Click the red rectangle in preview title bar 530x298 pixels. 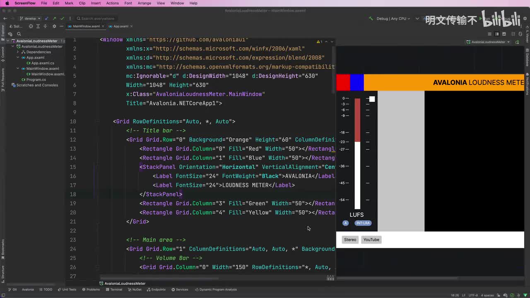pos(343,82)
